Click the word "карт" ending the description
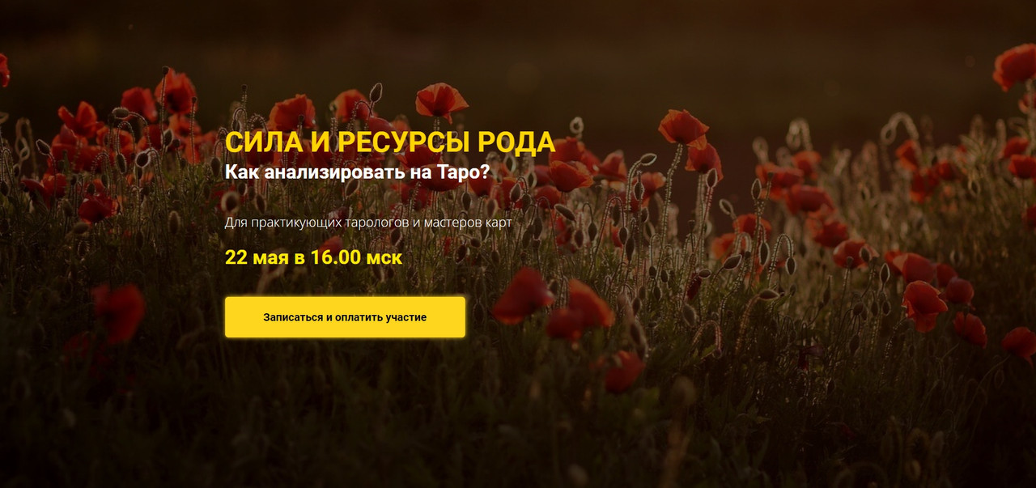Image resolution: width=1036 pixels, height=488 pixels. click(x=499, y=223)
